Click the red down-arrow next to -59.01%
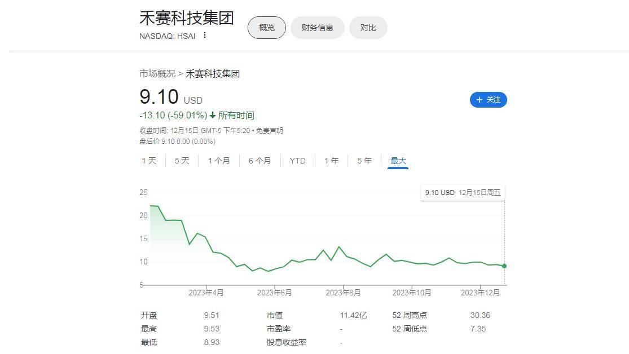629x354 pixels. [213, 116]
